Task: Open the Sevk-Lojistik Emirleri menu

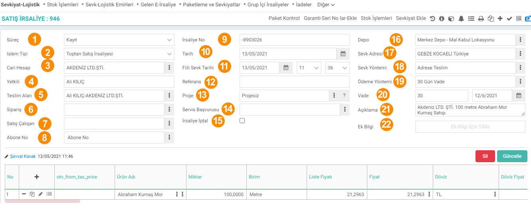Action: coord(109,4)
